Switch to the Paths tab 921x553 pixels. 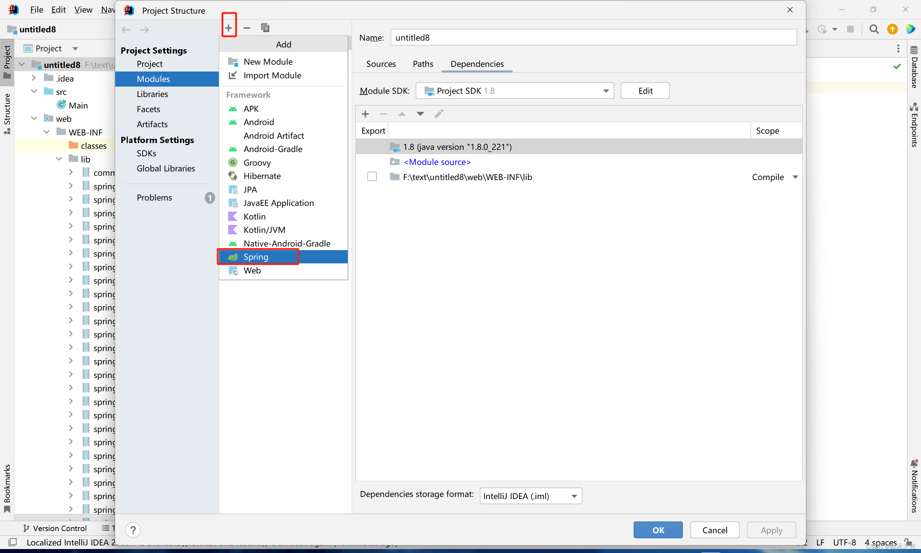423,64
